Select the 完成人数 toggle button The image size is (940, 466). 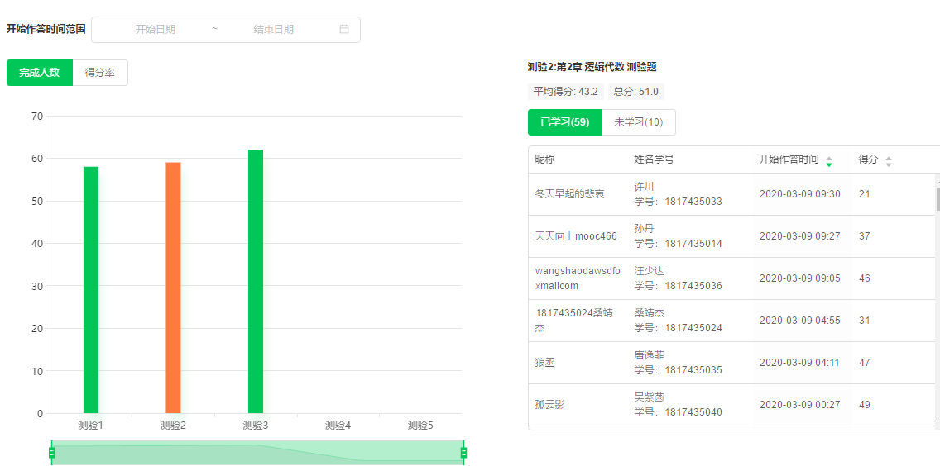(40, 73)
